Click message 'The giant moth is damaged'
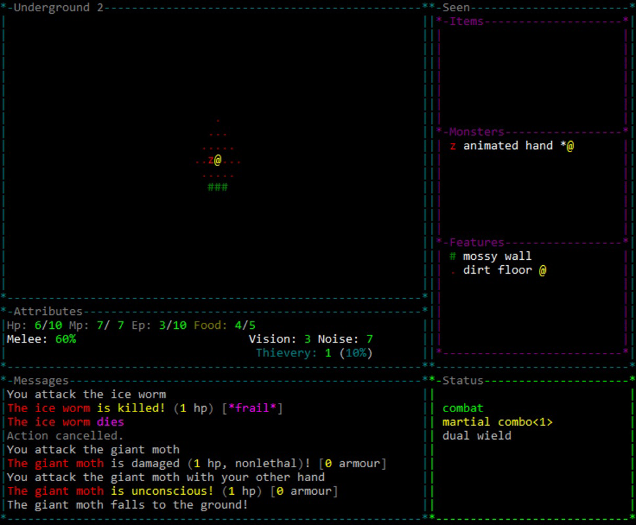This screenshot has width=636, height=525. pyautogui.click(x=93, y=463)
